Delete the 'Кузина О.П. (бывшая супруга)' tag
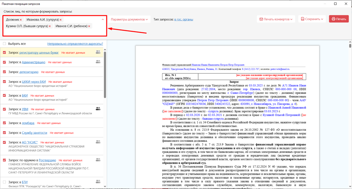The height and width of the screenshot is (189, 352). click(50, 26)
